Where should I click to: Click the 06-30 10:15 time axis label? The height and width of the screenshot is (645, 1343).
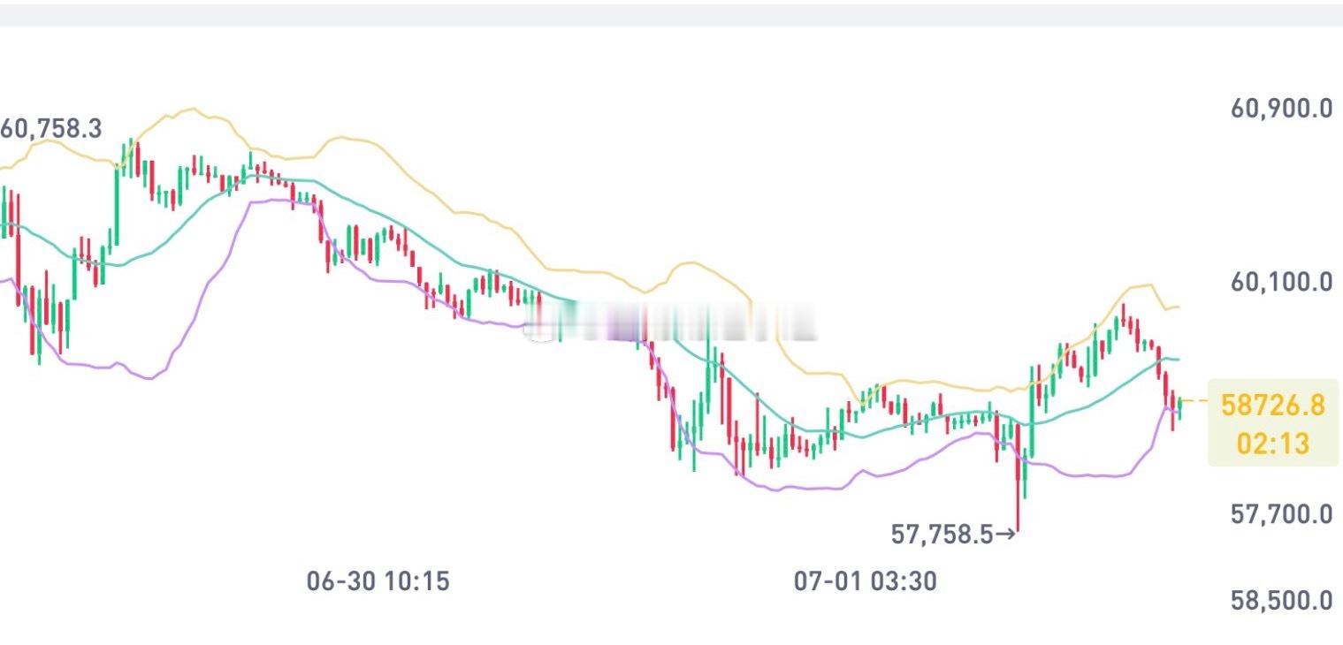pyautogui.click(x=378, y=581)
